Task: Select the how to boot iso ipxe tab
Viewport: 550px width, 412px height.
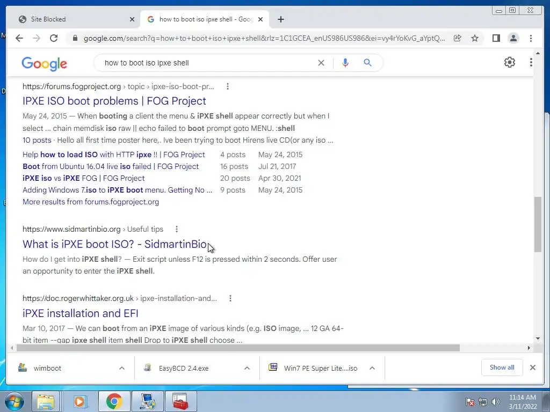Action: [205, 19]
